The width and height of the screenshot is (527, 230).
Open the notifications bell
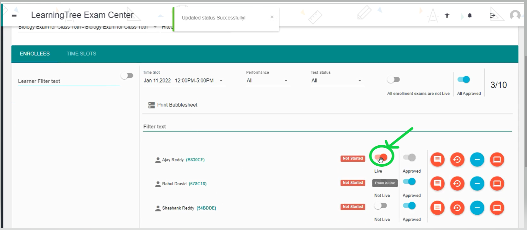pos(470,15)
